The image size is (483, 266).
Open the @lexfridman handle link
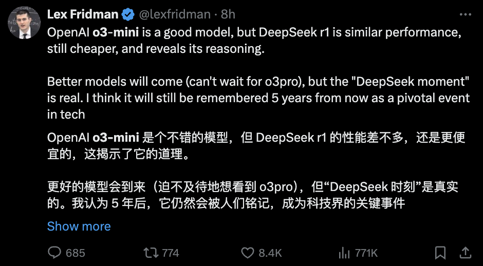click(x=175, y=14)
